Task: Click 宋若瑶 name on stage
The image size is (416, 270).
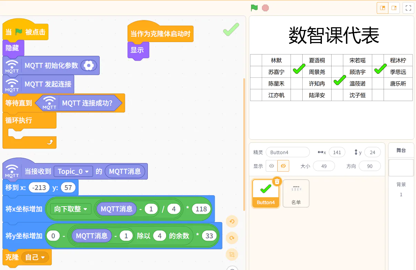Action: (x=357, y=60)
